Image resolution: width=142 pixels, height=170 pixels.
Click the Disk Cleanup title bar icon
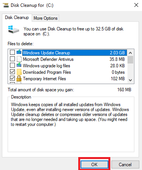pos(6,5)
